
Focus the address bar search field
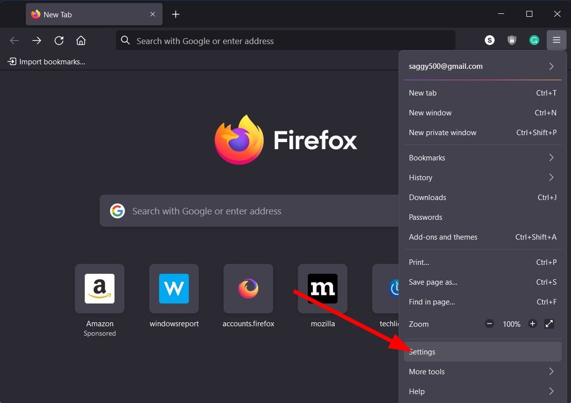pos(285,41)
